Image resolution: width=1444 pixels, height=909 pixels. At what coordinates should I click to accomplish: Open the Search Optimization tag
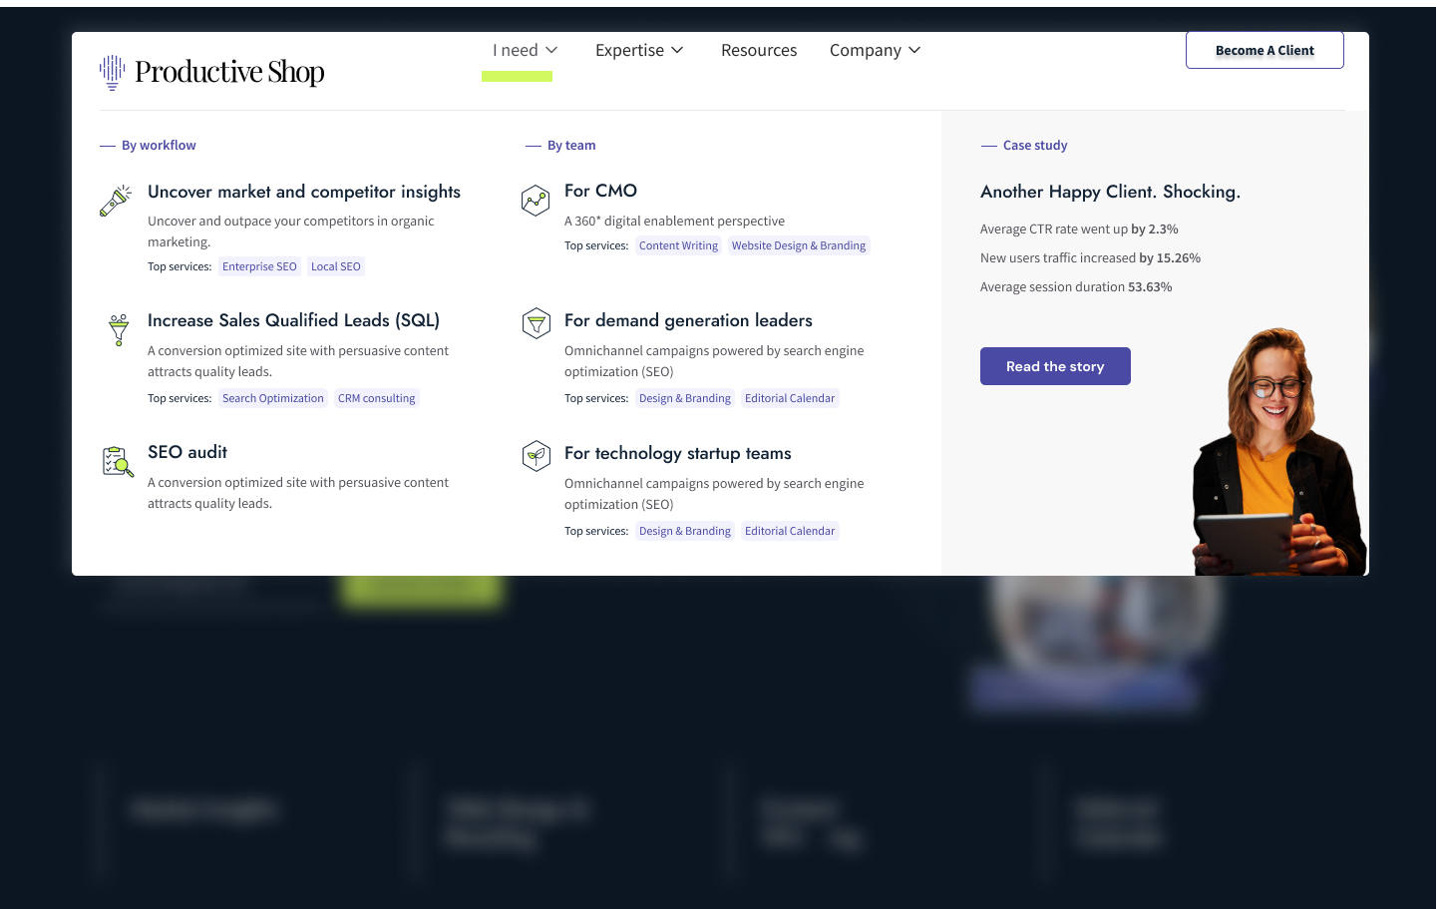click(x=272, y=398)
